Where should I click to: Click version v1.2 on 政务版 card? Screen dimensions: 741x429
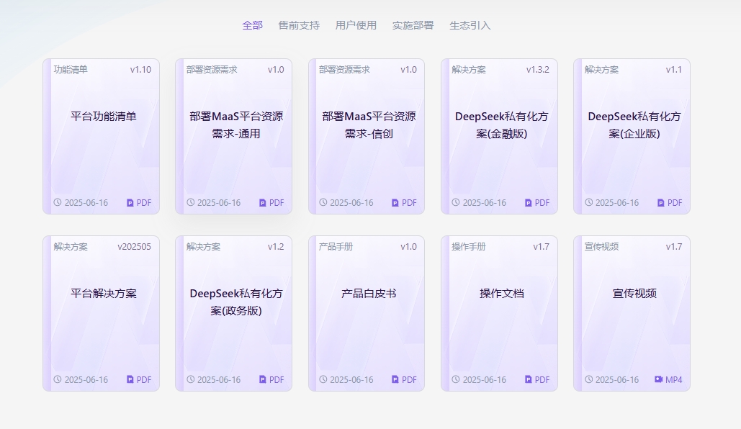tap(276, 247)
